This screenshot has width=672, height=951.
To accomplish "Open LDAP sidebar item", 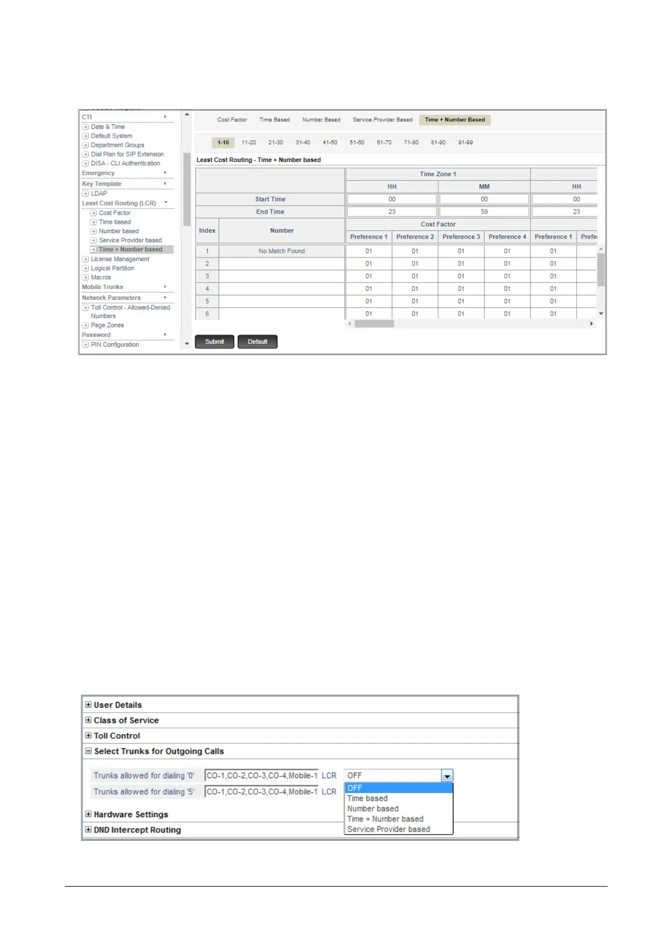I will coord(99,193).
